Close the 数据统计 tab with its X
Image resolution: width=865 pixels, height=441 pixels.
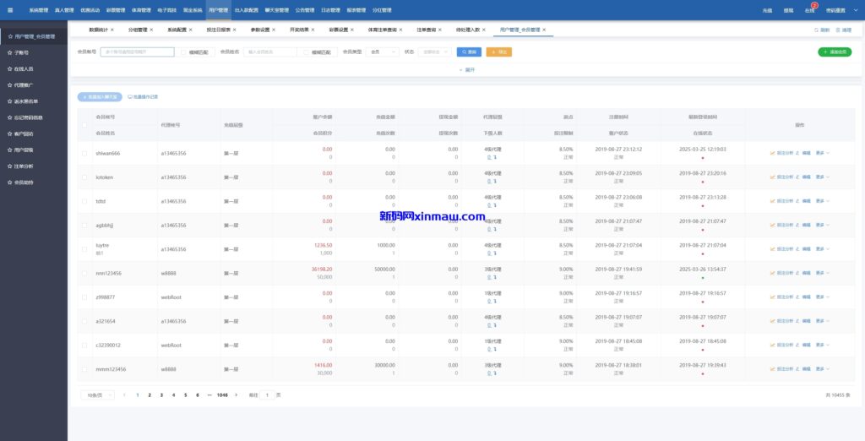(112, 30)
